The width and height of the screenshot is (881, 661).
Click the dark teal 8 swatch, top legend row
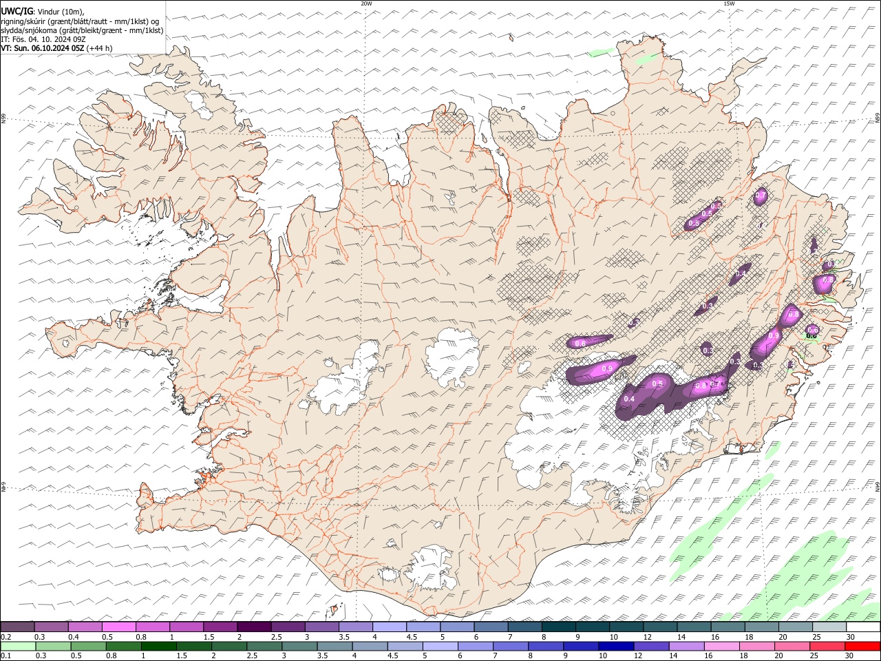[558, 627]
